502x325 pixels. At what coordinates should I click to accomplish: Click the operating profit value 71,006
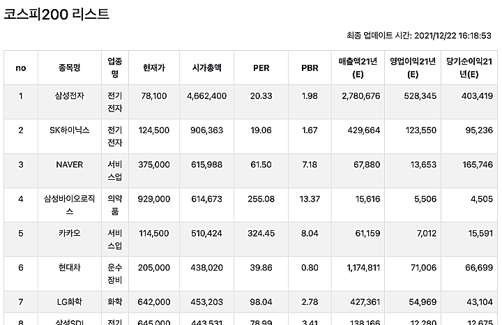[424, 267]
